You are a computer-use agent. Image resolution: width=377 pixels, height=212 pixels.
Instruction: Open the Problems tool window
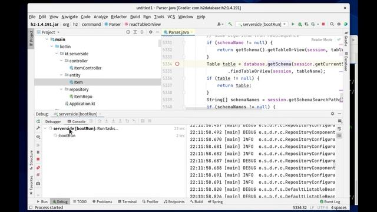(x=102, y=201)
